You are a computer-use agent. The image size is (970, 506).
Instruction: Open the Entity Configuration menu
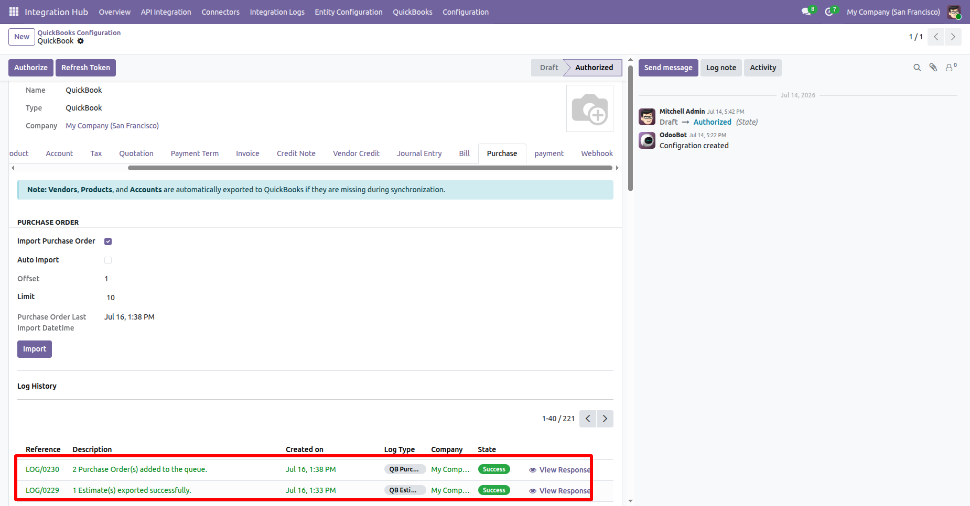click(x=349, y=12)
